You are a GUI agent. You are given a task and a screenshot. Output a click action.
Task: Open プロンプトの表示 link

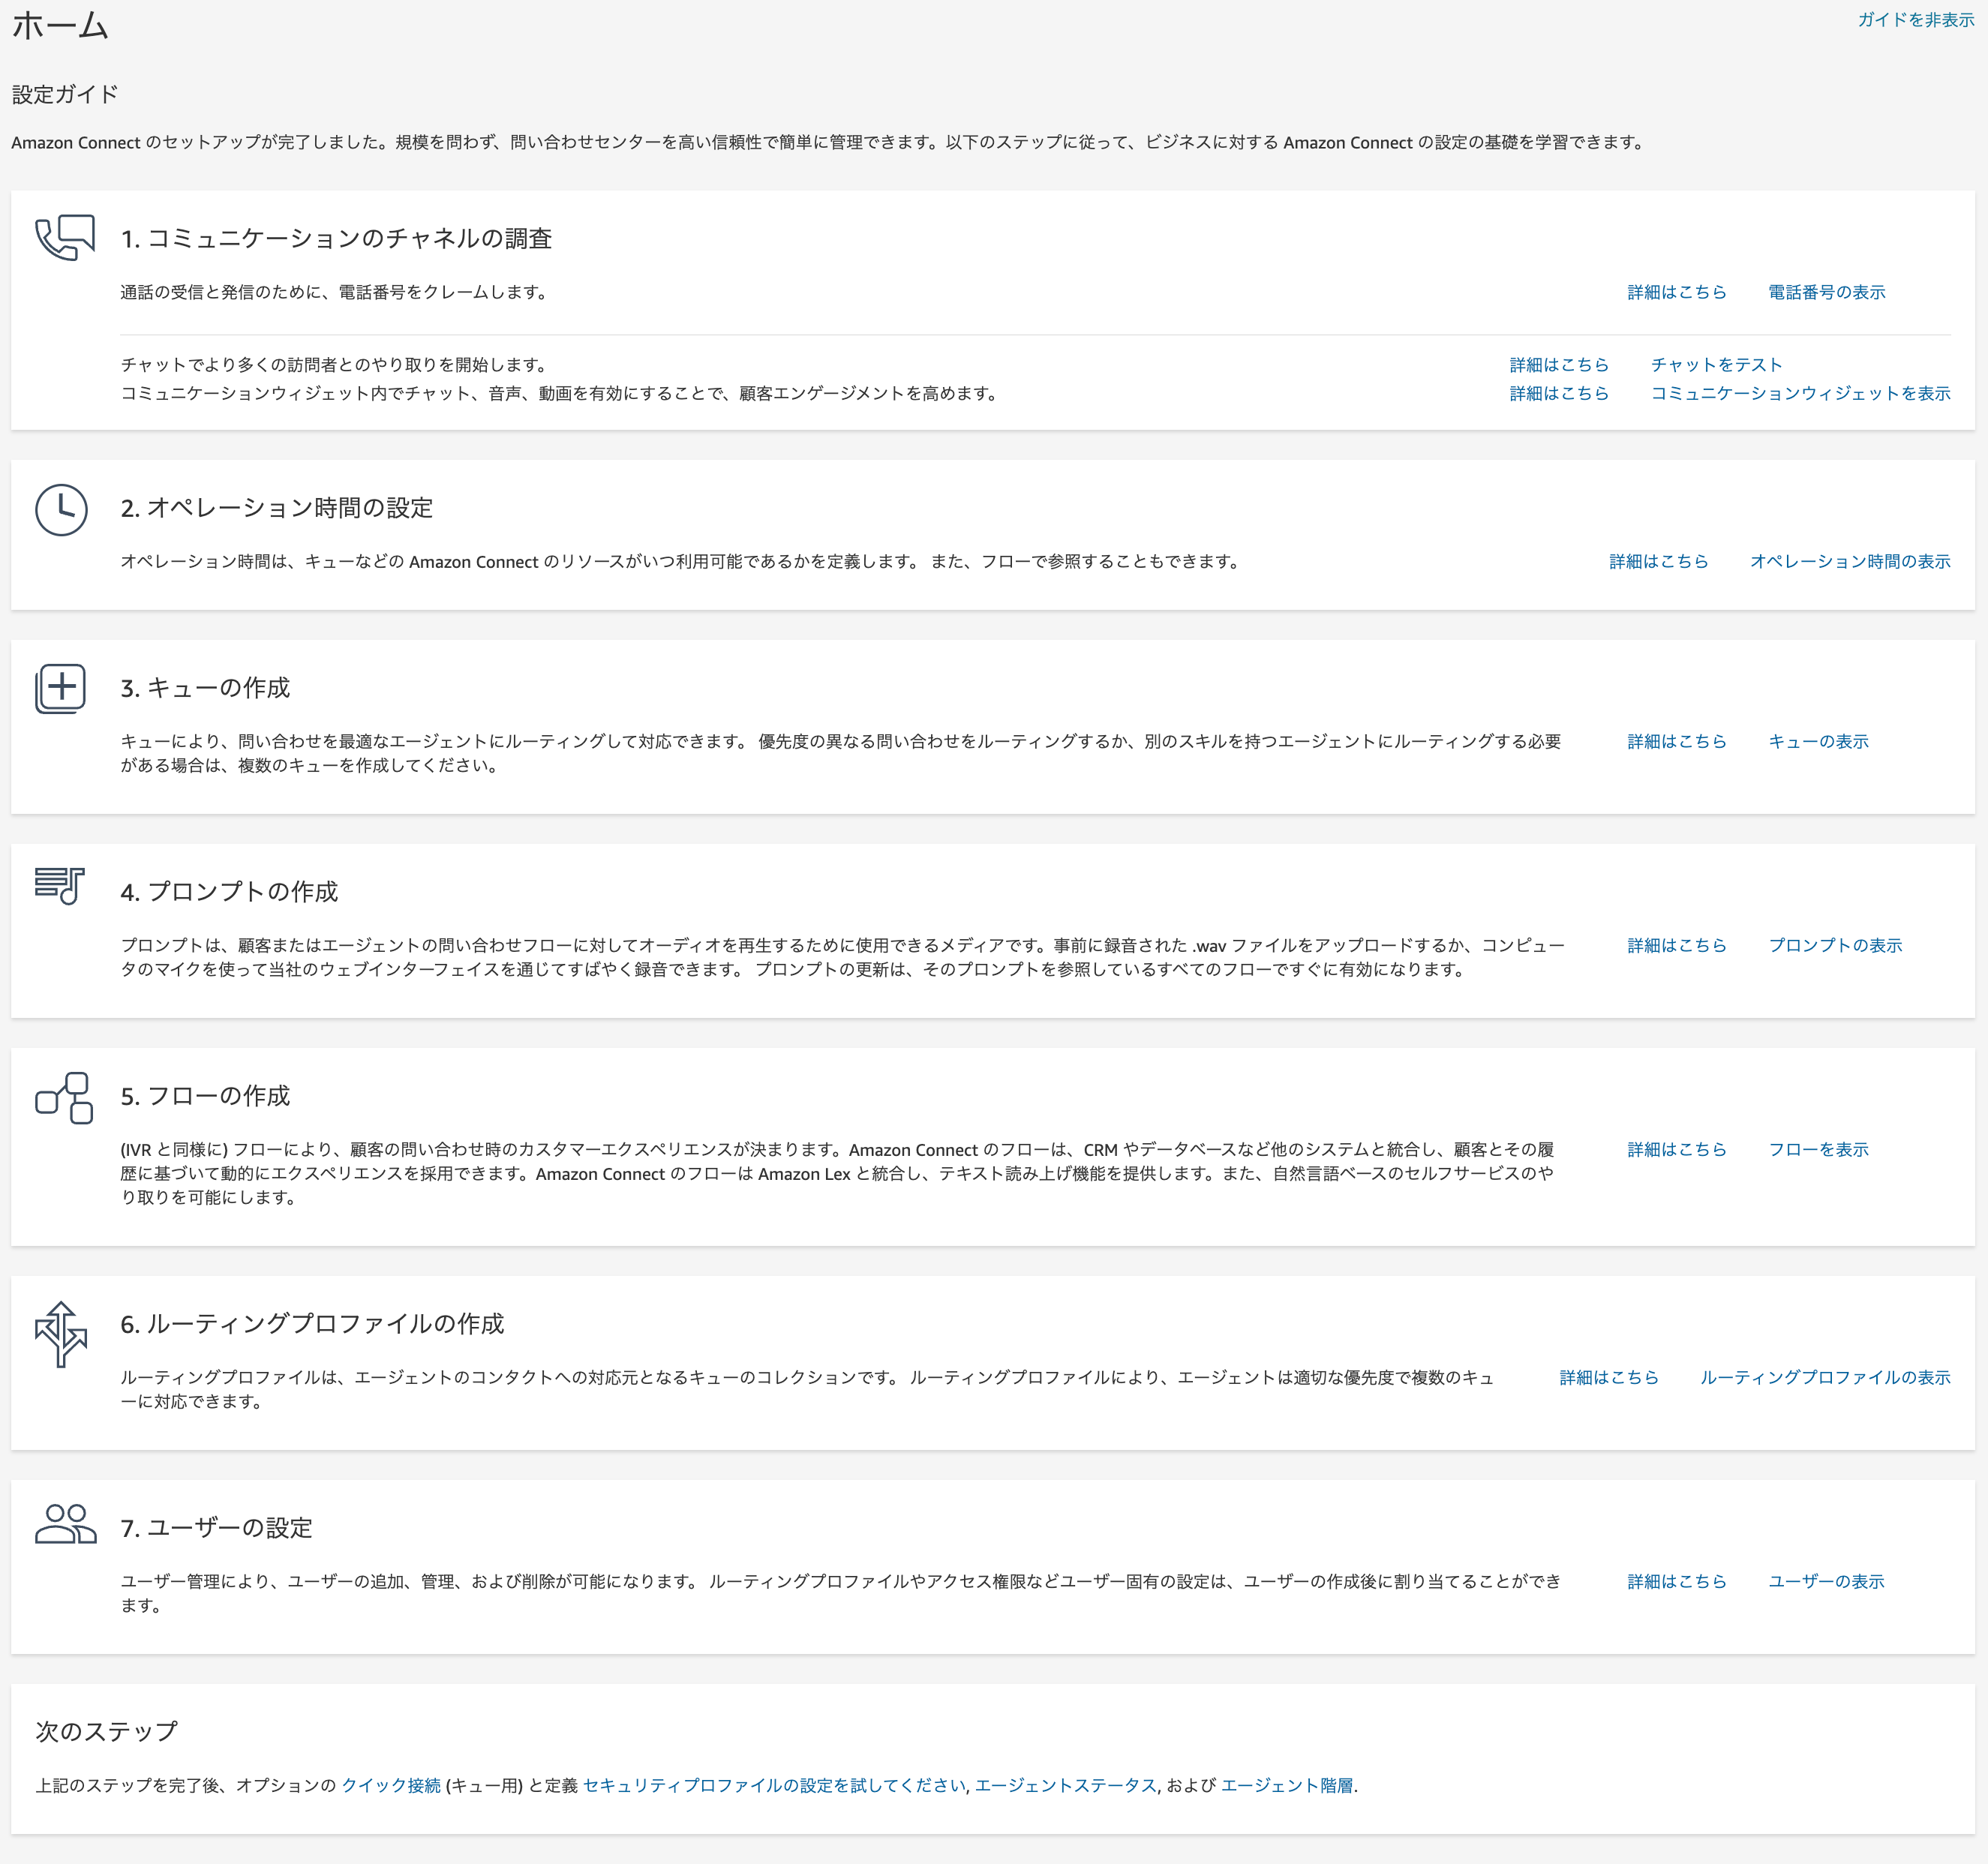[x=1836, y=945]
